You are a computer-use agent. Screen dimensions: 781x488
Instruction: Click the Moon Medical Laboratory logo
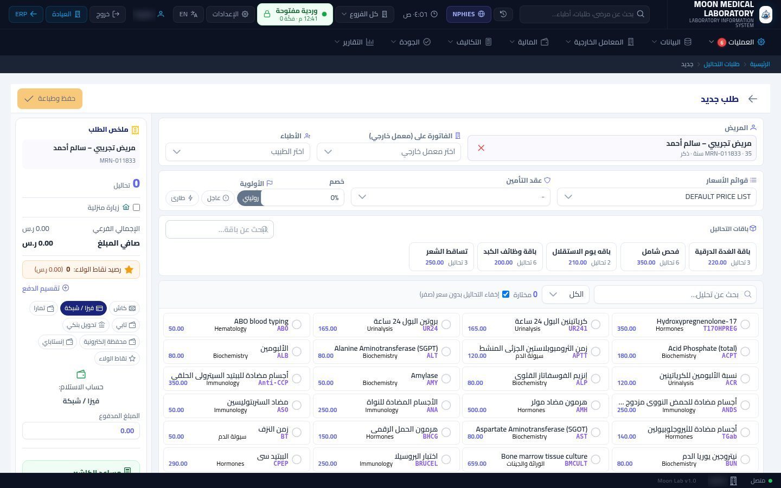(x=765, y=14)
